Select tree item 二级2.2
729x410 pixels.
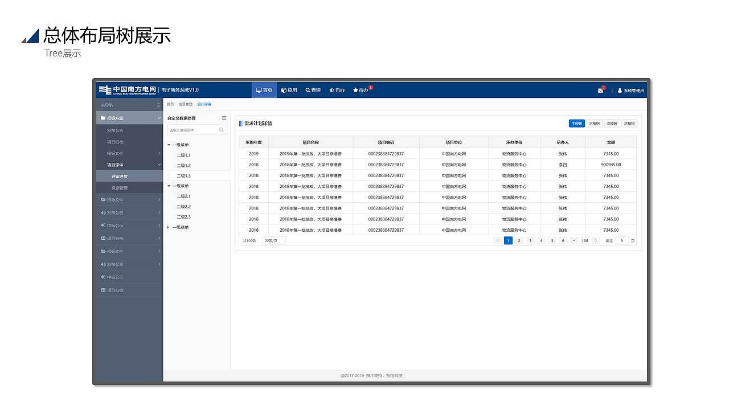click(x=183, y=206)
